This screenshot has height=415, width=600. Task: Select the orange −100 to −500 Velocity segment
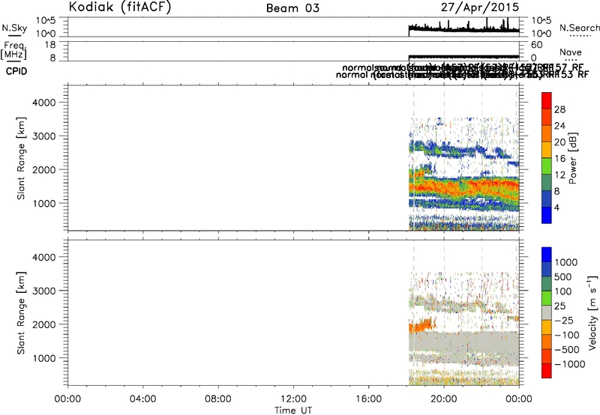coord(547,342)
